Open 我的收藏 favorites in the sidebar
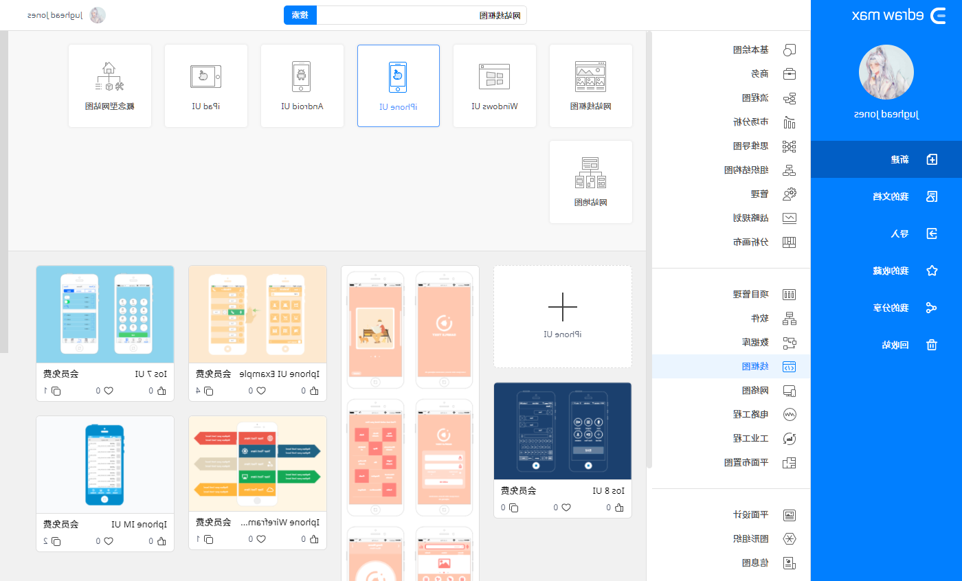 (x=886, y=271)
